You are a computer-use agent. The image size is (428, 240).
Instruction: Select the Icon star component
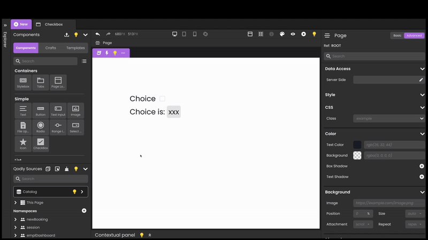click(x=23, y=143)
